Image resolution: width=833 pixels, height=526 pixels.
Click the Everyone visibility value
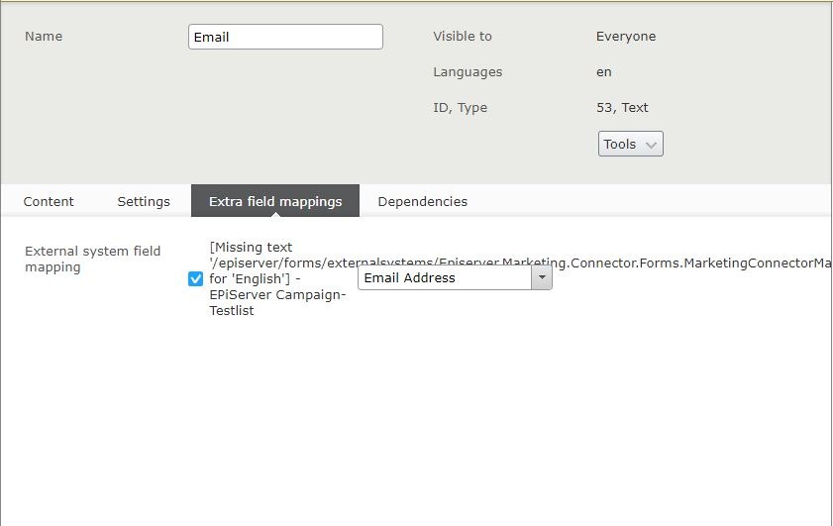(626, 37)
